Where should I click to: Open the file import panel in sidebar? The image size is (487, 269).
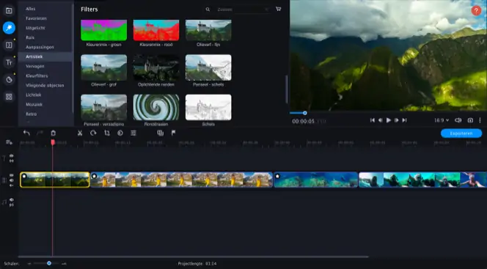[x=9, y=11]
